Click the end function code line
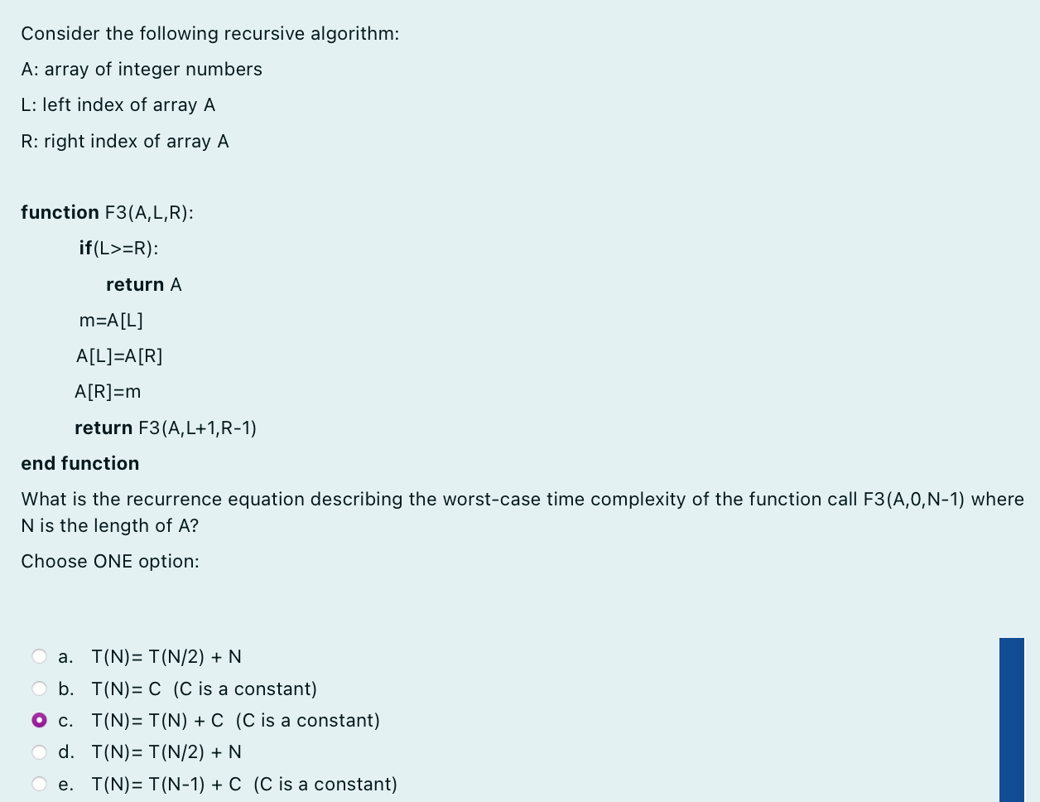 [79, 463]
